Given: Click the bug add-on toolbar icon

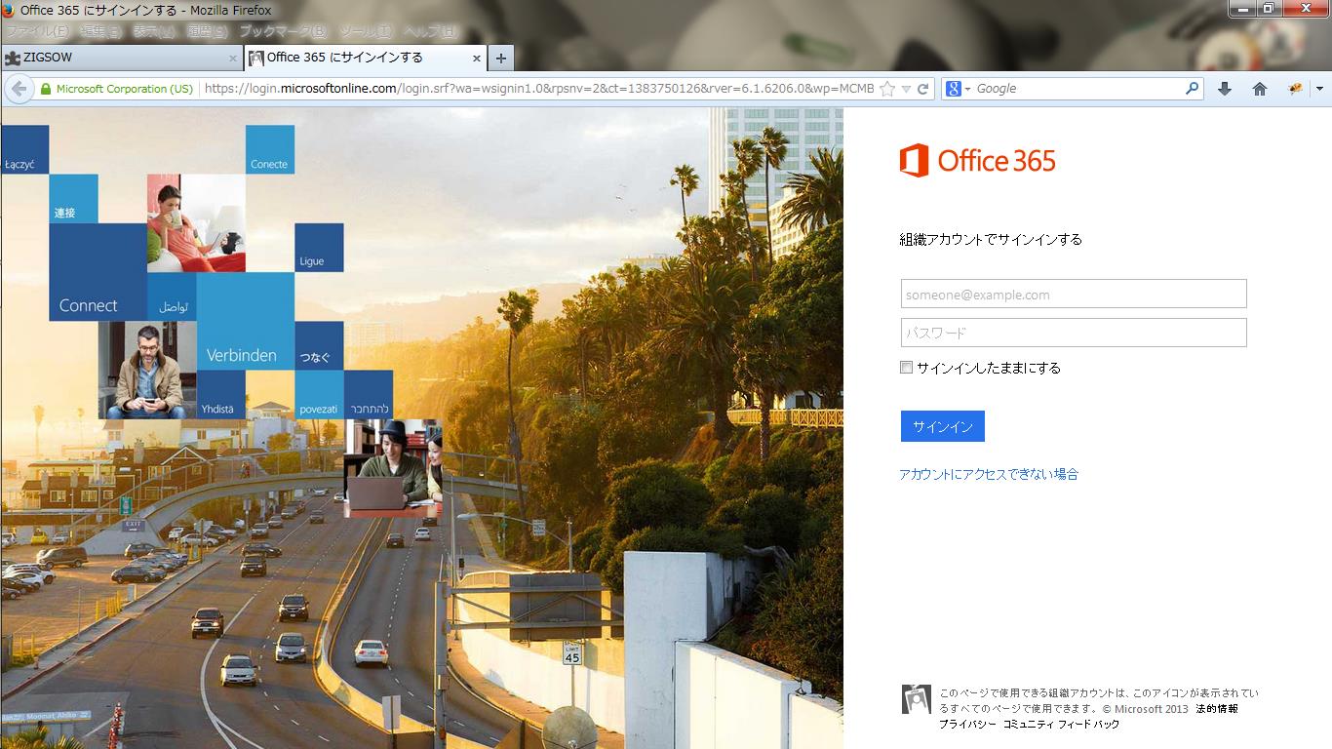Looking at the screenshot, I should click(1295, 89).
